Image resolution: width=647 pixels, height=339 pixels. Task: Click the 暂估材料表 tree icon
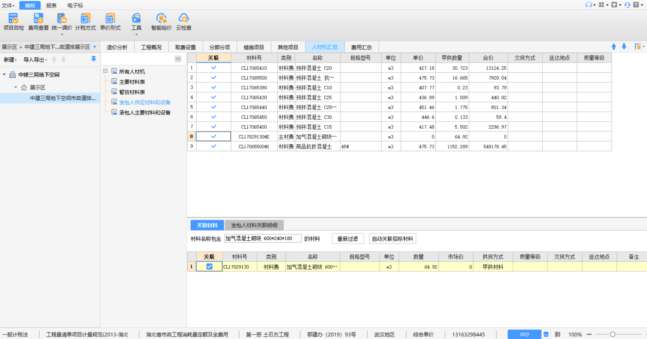click(114, 92)
